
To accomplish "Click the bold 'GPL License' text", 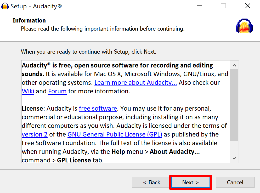I will [x=74, y=160].
